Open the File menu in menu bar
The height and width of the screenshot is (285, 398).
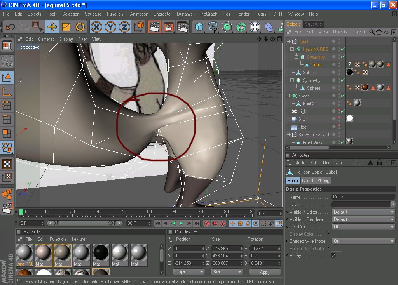[x=6, y=14]
